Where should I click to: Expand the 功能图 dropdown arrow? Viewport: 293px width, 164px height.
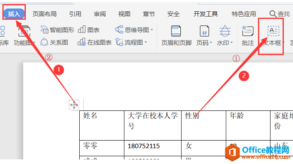34,43
